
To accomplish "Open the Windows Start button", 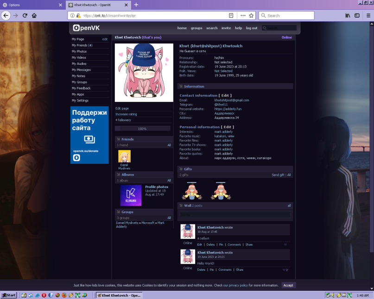I will [9, 295].
